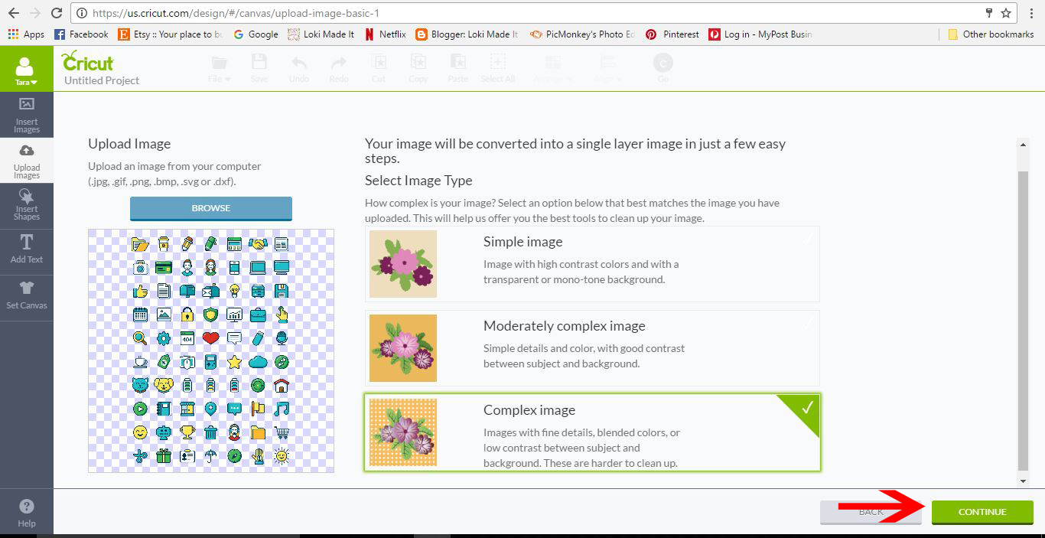Click the Copy toolbar icon
The image size is (1045, 538).
coord(418,67)
